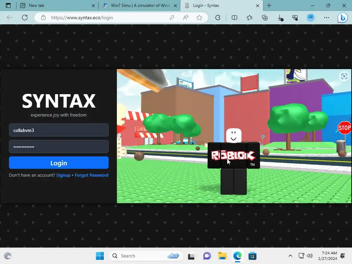Open Task View on taskbar

[191, 256]
